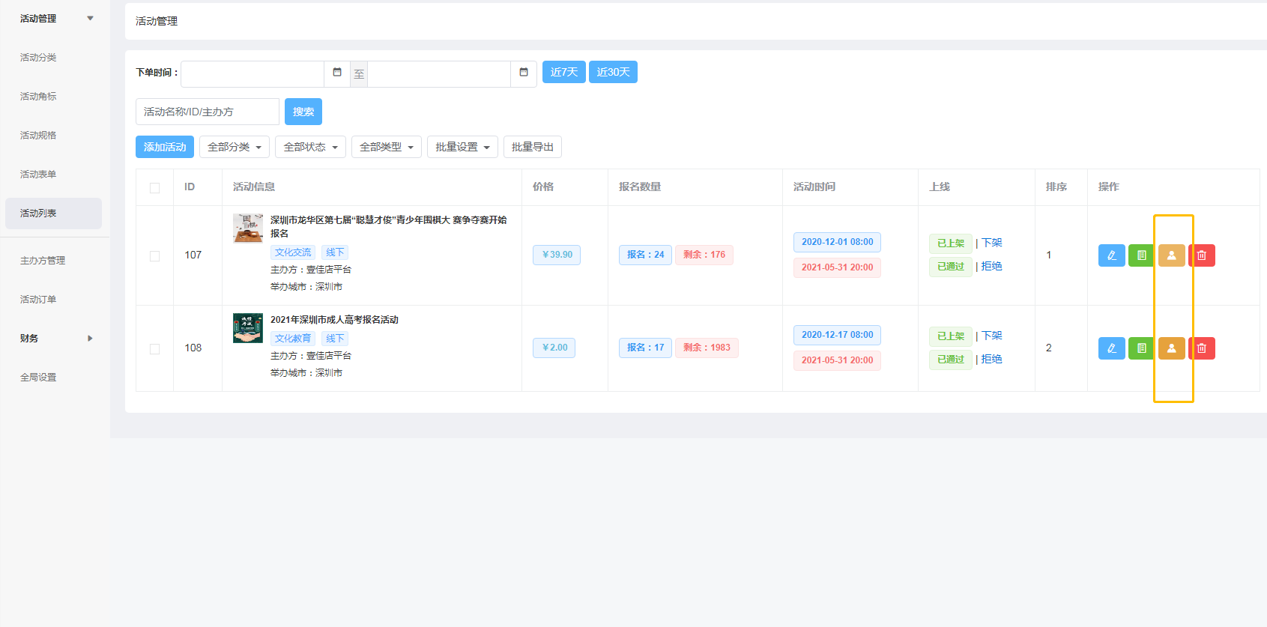The width and height of the screenshot is (1267, 627).
Task: Click the 批量导出 button
Action: pyautogui.click(x=533, y=147)
